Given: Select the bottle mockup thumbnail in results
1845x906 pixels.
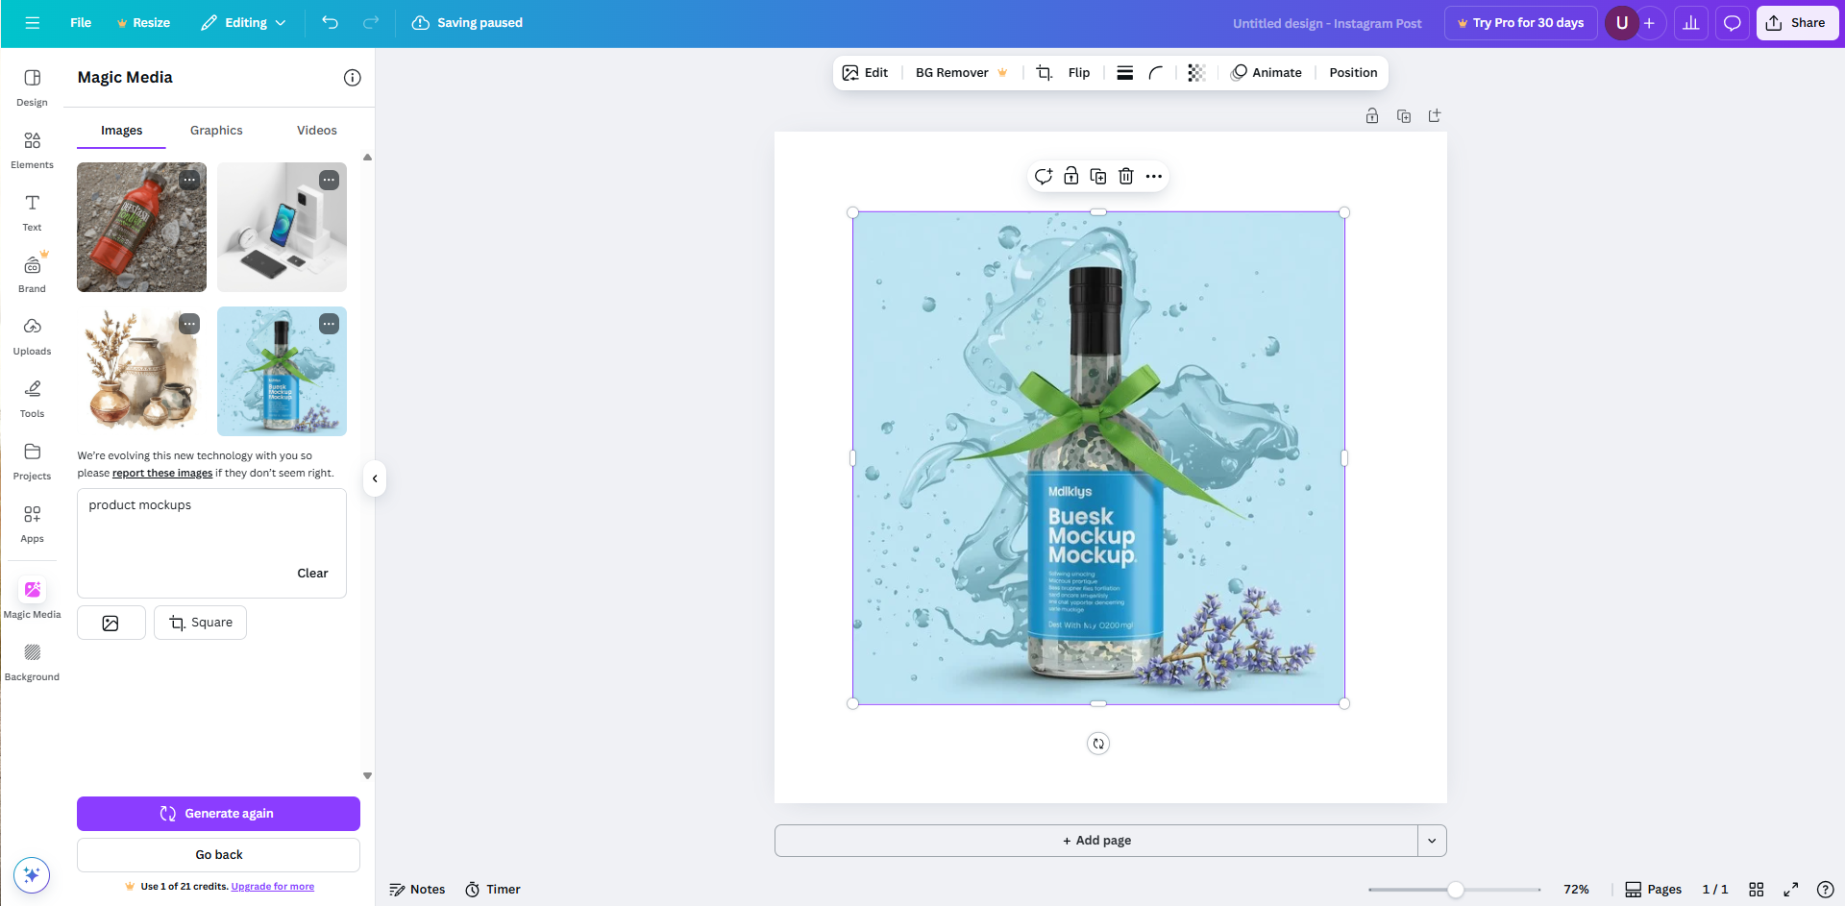Looking at the screenshot, I should tap(281, 371).
